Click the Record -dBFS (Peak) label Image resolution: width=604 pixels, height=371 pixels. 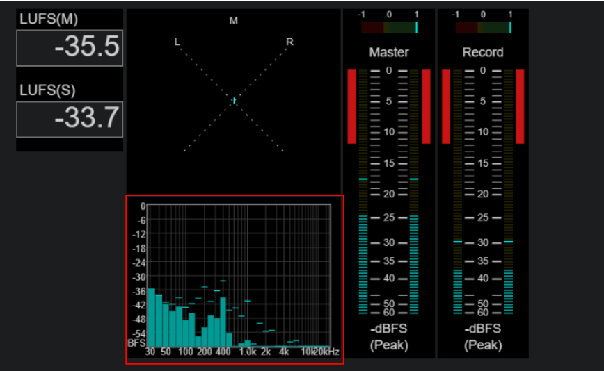click(x=483, y=337)
